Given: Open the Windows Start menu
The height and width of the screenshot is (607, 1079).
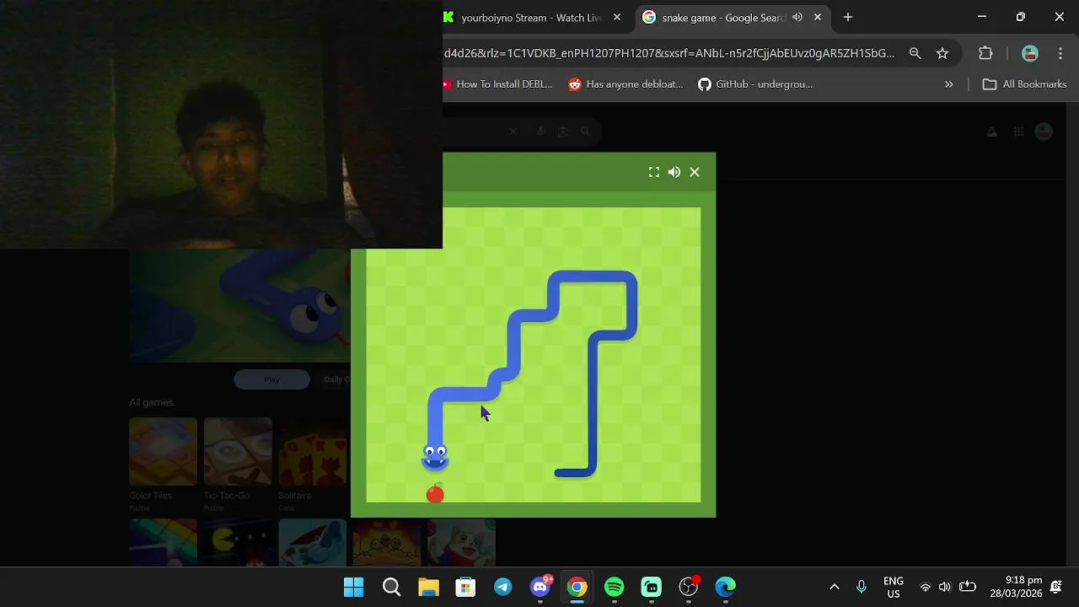Looking at the screenshot, I should click(354, 587).
